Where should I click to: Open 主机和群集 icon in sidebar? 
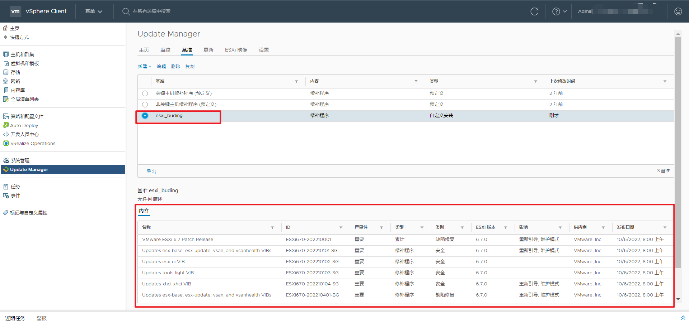6,54
